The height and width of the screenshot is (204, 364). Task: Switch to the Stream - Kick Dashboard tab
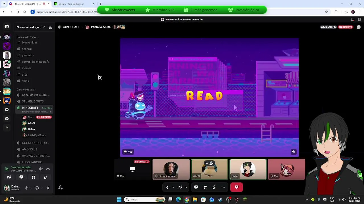[74, 4]
